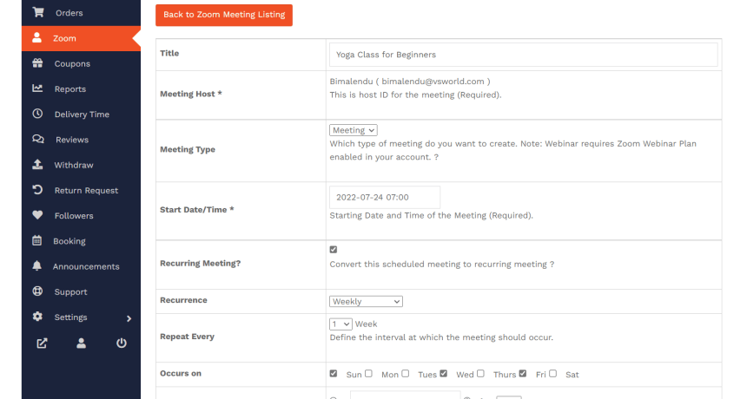Expand the Settings submenu chevron
The width and height of the screenshot is (747, 399).
(x=129, y=318)
